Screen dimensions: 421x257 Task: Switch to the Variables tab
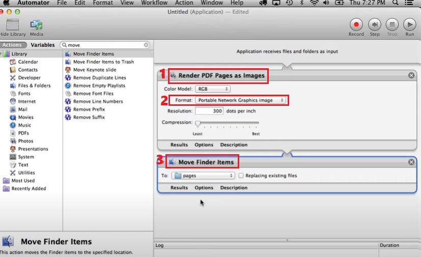[43, 45]
